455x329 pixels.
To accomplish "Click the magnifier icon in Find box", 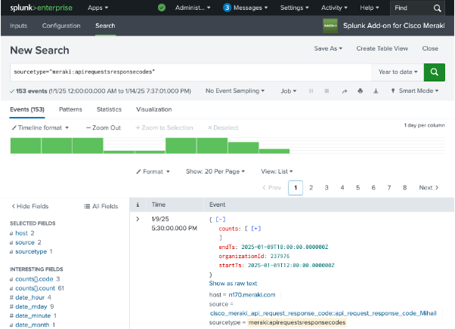I will pos(437,8).
